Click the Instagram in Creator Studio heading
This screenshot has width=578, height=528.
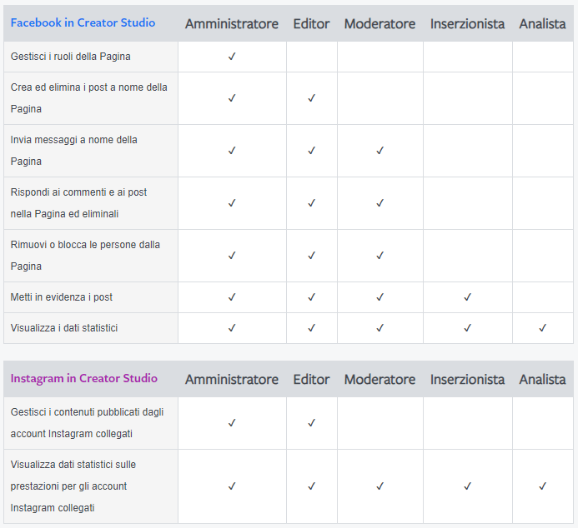(84, 378)
